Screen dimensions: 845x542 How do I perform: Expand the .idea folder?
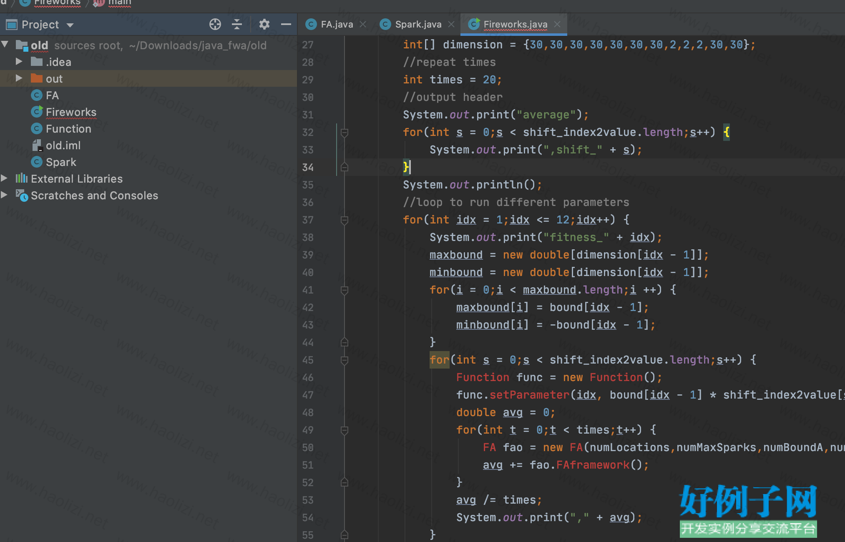click(19, 62)
